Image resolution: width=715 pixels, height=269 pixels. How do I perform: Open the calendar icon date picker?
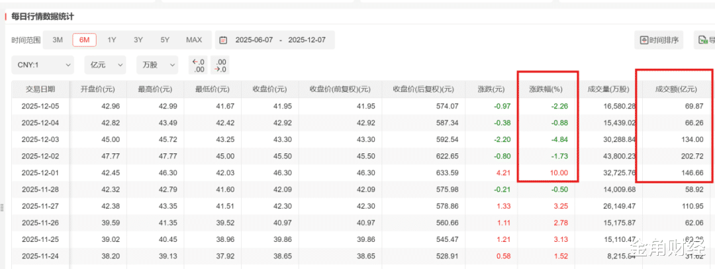point(224,40)
